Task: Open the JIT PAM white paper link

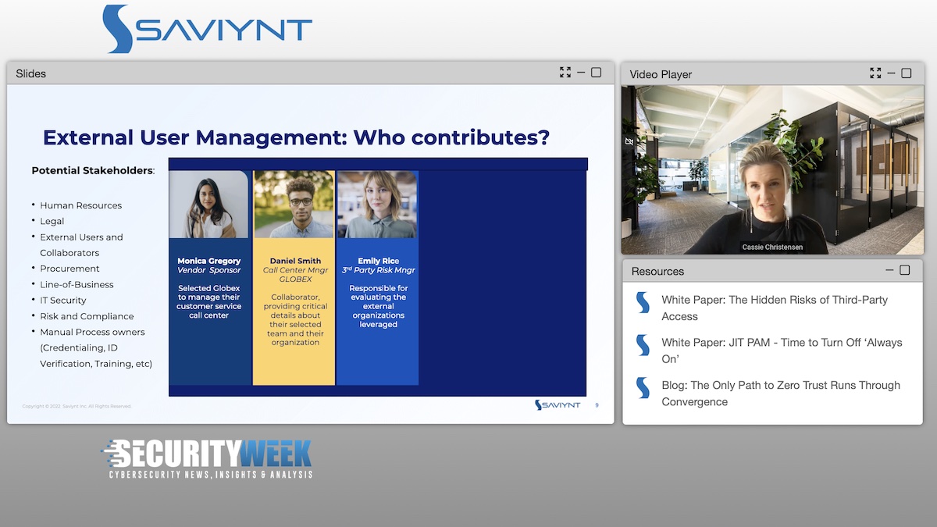Action: tap(781, 351)
